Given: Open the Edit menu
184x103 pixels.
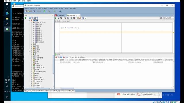Looking at the screenshot, I should (x=32, y=9).
